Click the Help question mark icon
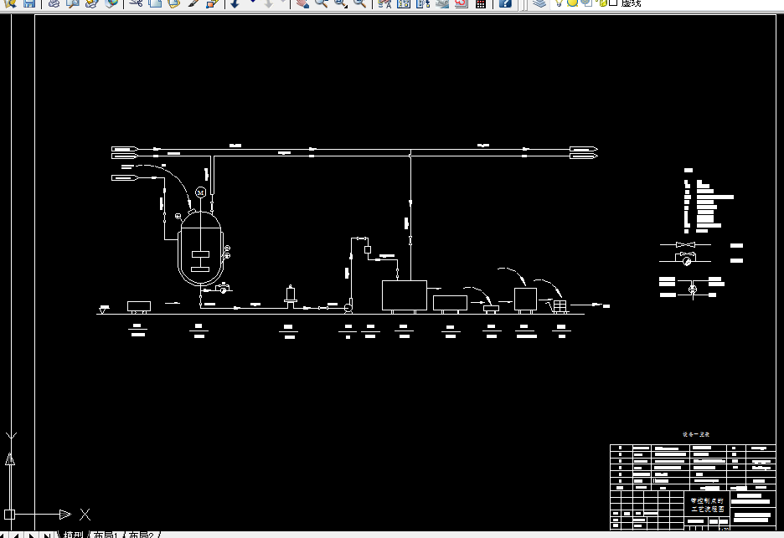The height and width of the screenshot is (538, 784). pyautogui.click(x=505, y=3)
